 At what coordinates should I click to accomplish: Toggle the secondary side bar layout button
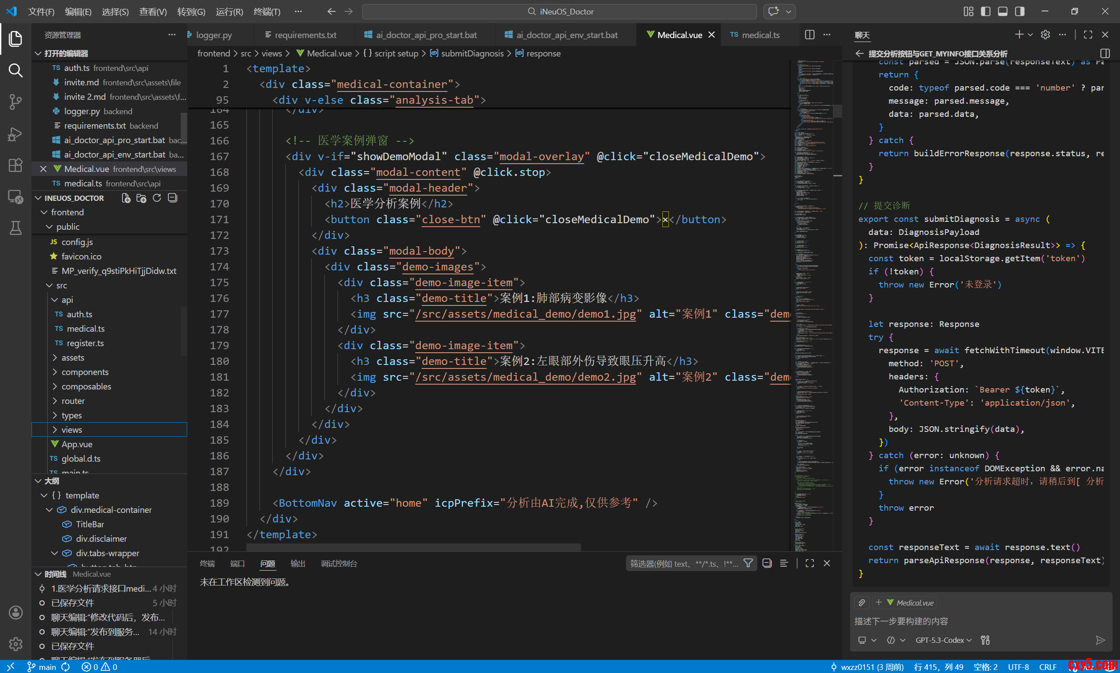tap(1020, 11)
